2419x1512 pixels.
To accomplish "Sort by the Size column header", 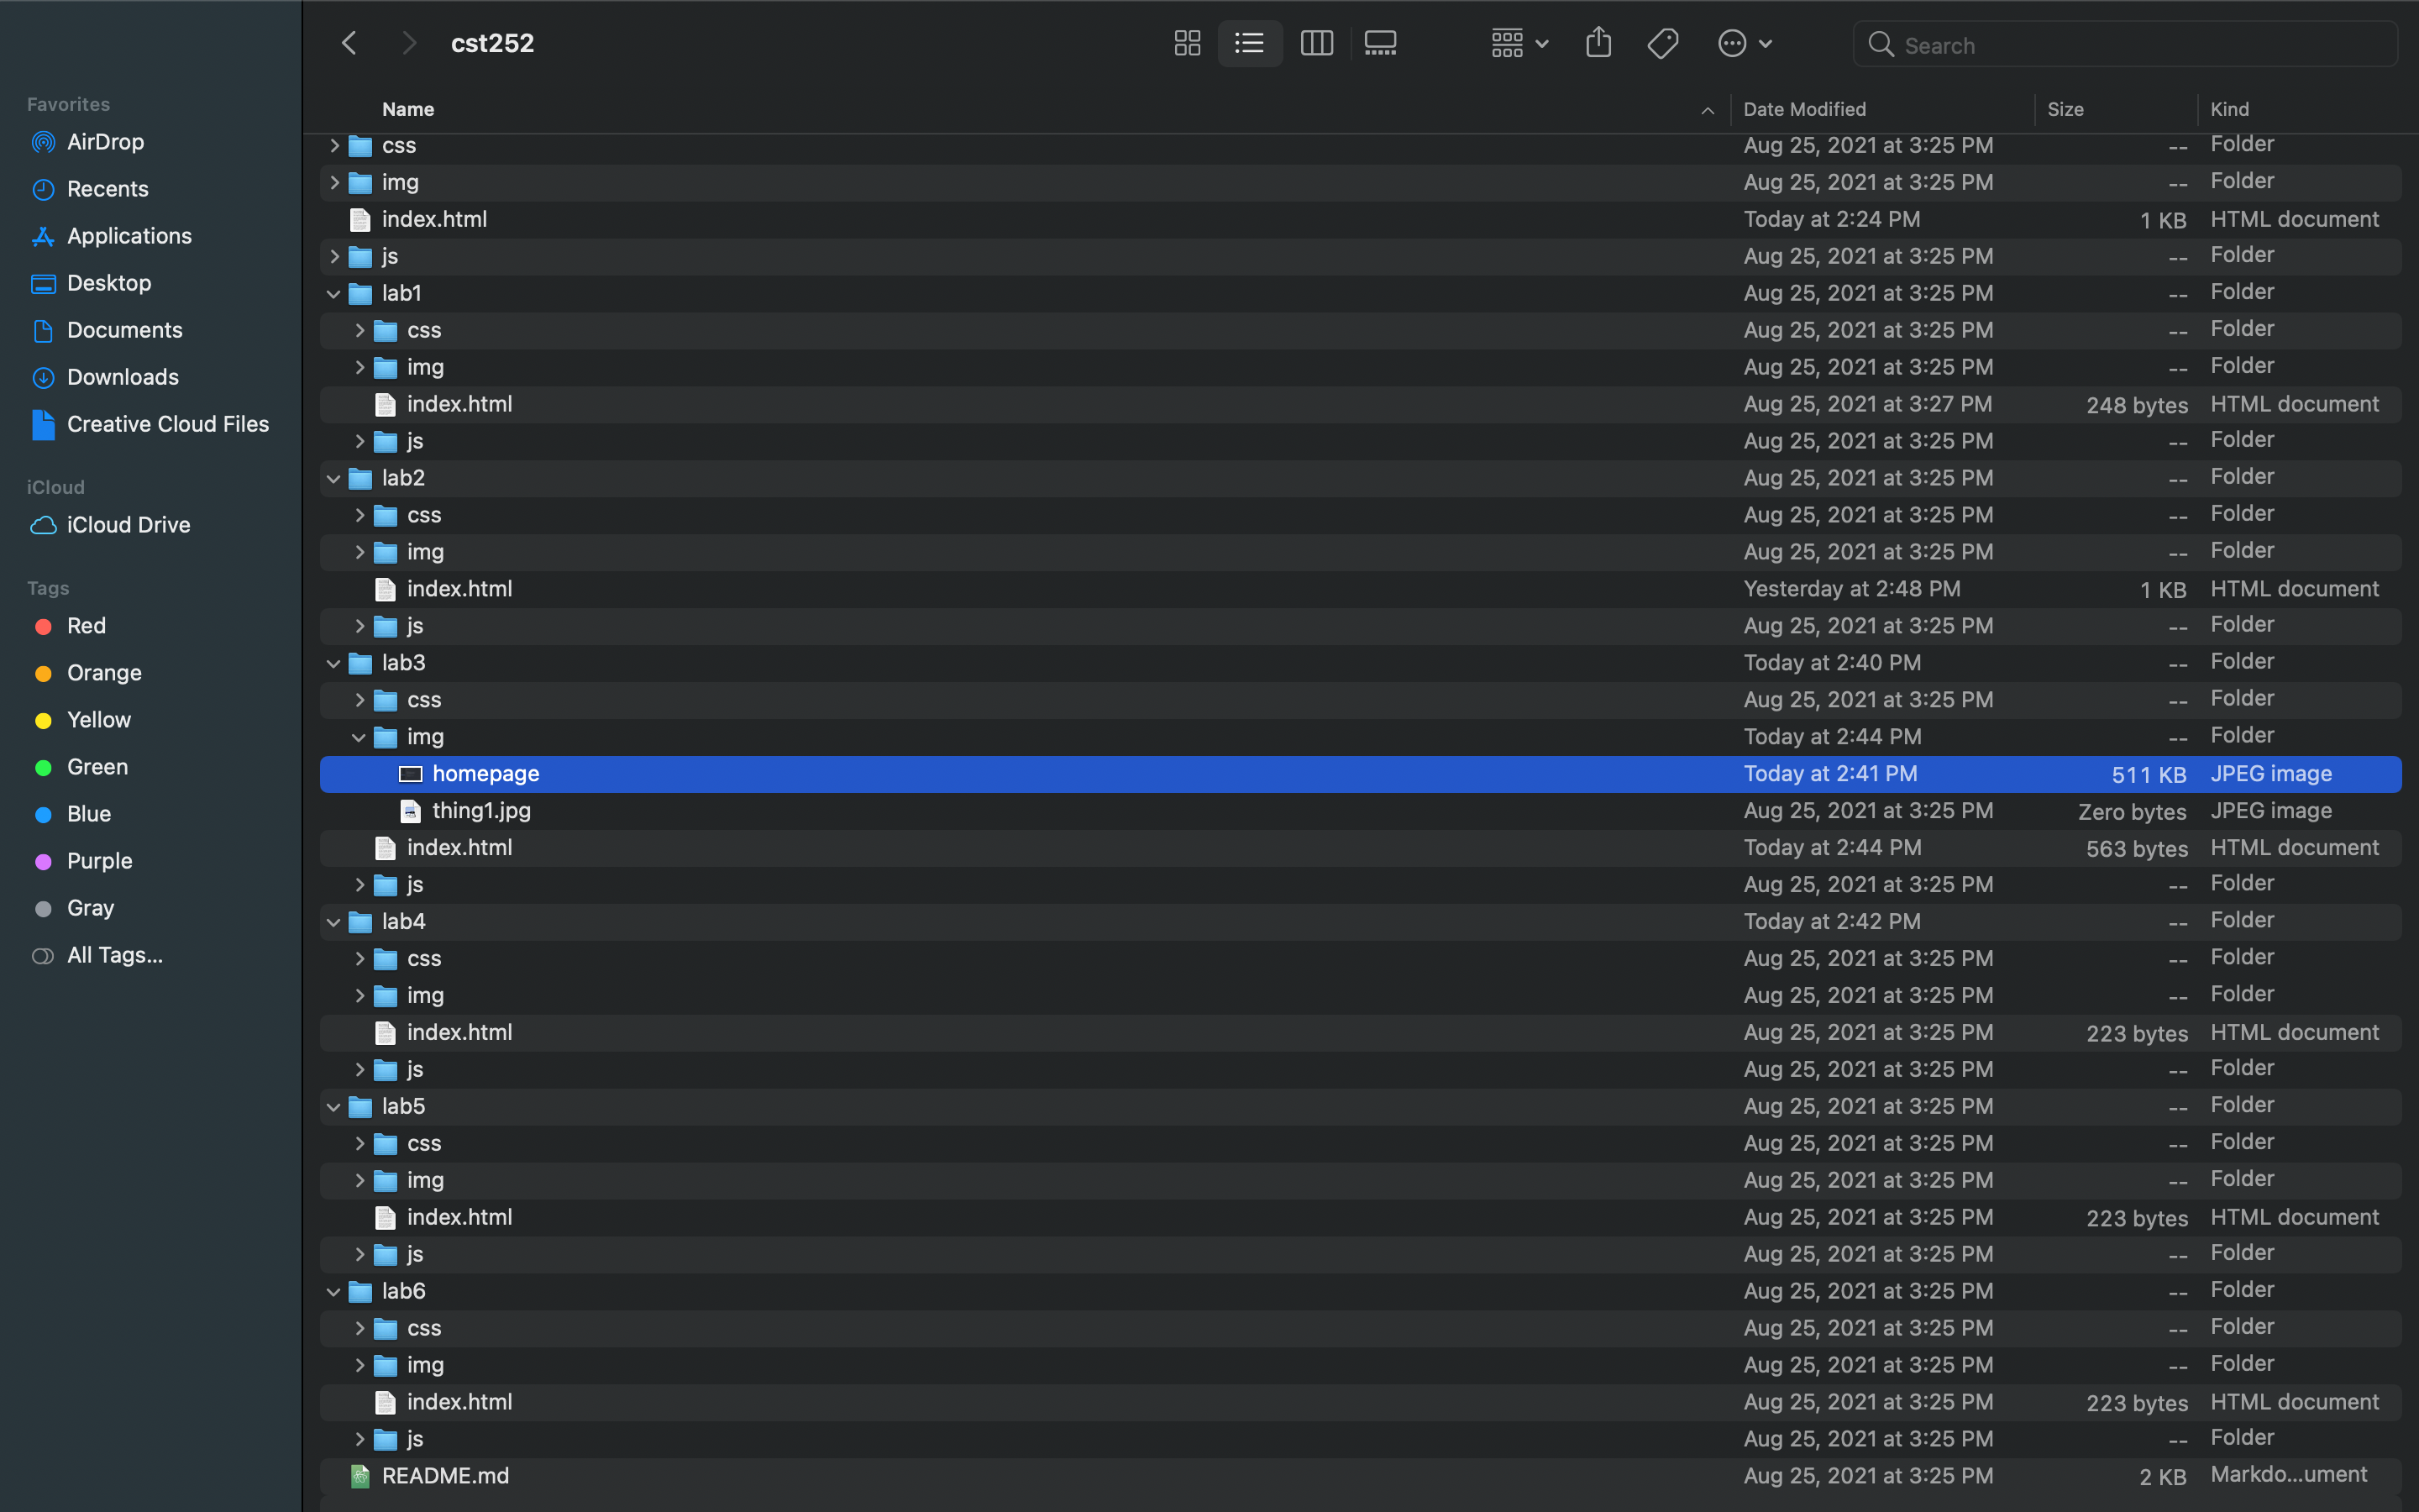I will click(x=2065, y=109).
